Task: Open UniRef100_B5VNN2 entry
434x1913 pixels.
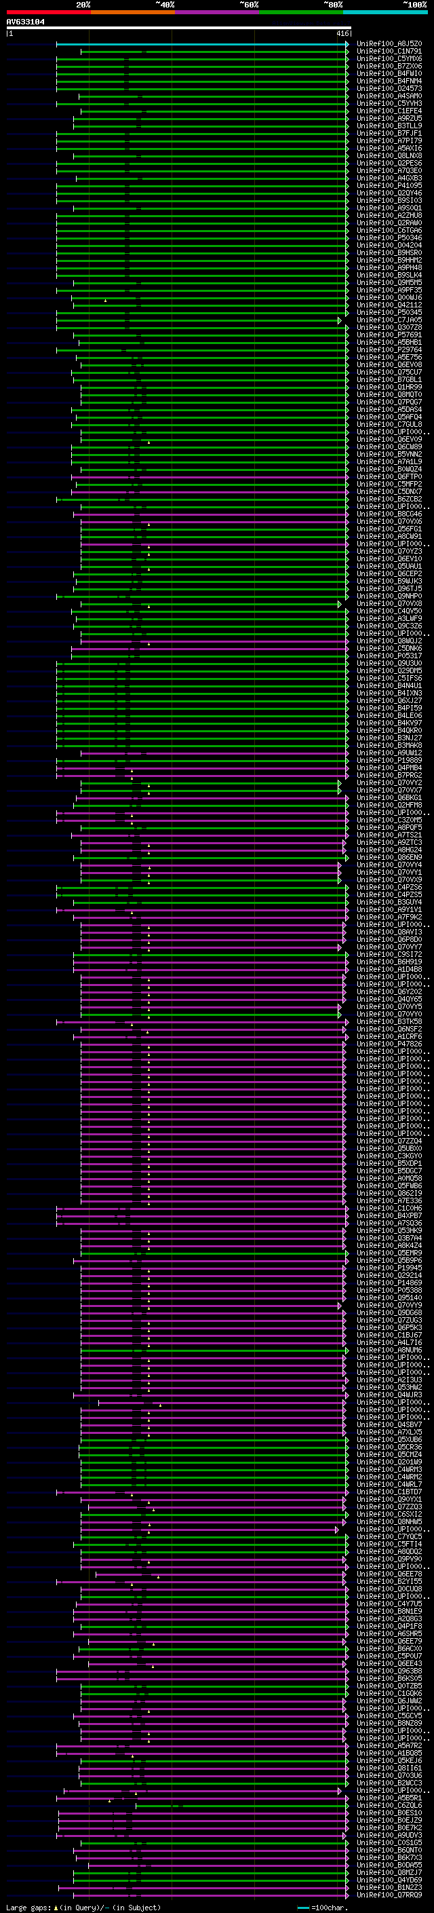Action: [x=389, y=455]
